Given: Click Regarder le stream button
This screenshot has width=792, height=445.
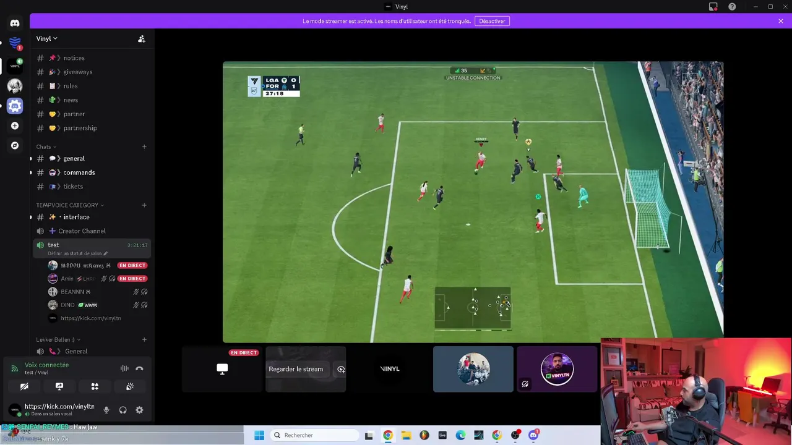Looking at the screenshot, I should click(x=296, y=369).
